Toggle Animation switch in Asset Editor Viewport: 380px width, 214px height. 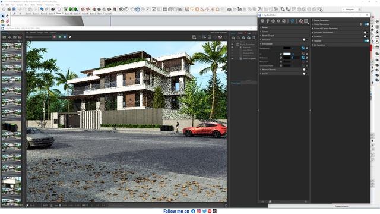coord(305,40)
